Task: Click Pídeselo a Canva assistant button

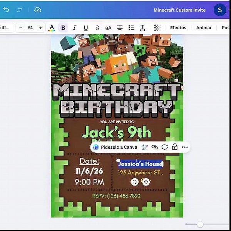Action: click(x=115, y=147)
